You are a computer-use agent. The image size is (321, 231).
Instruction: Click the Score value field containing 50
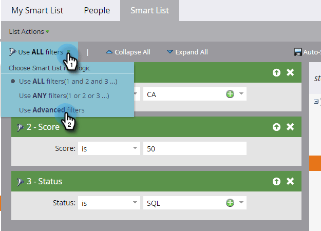(195, 149)
